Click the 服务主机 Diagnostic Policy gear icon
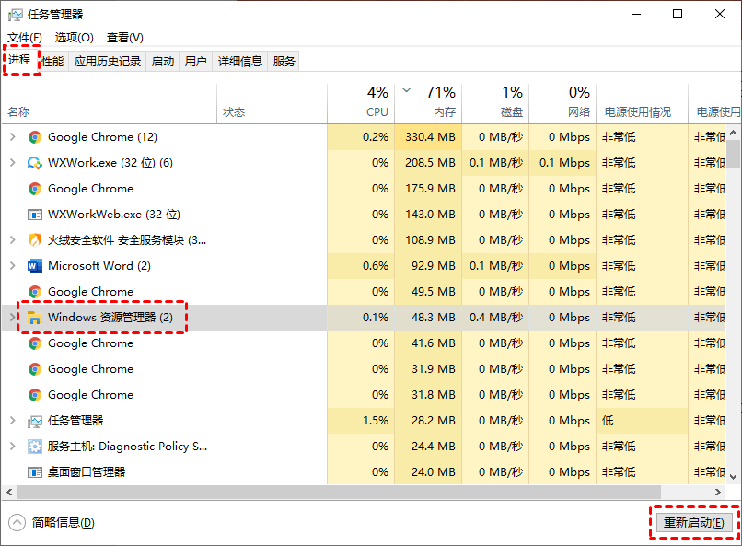The image size is (742, 546). point(35,447)
